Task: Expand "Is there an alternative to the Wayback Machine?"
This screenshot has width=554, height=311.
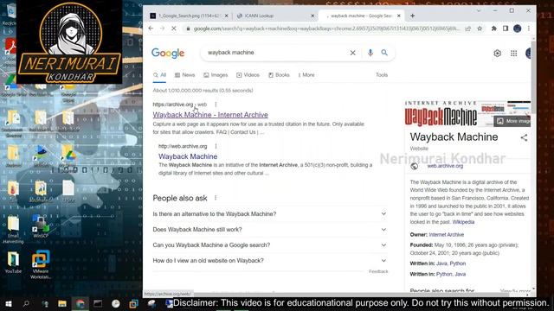Action: (270, 214)
